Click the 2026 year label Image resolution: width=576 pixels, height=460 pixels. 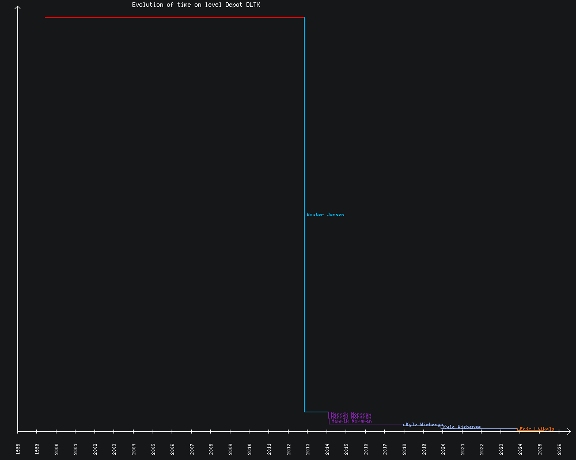(x=559, y=449)
